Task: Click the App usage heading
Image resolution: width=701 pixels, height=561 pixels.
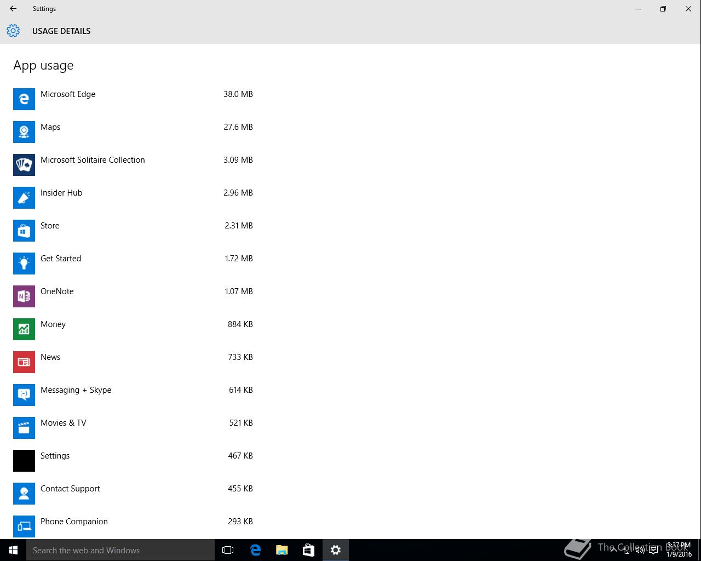Action: (43, 66)
